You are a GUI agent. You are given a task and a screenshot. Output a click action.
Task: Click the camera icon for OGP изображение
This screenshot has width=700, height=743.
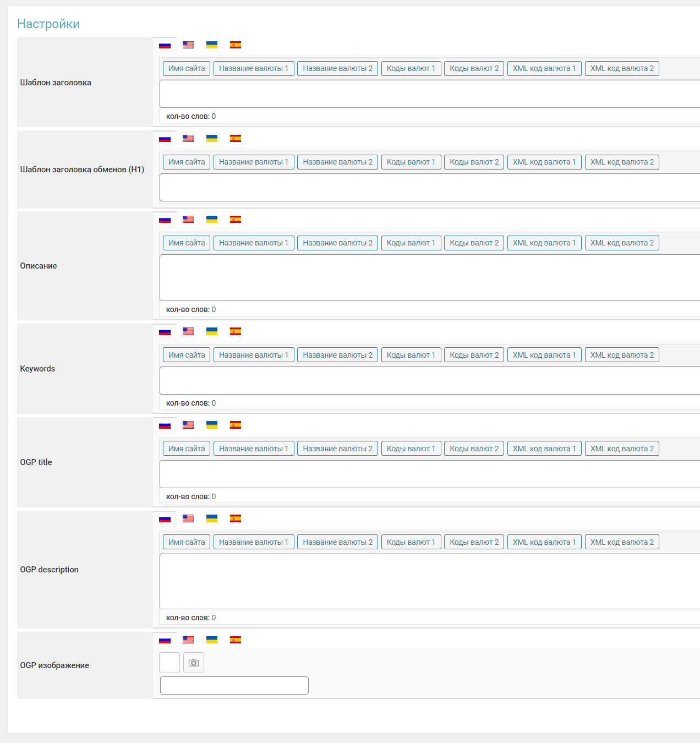194,663
